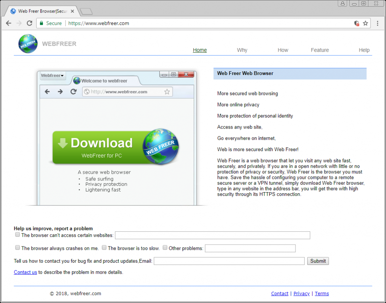Select the 'Other problems' checkbox
Screen dimensions: 386x303
165,248
